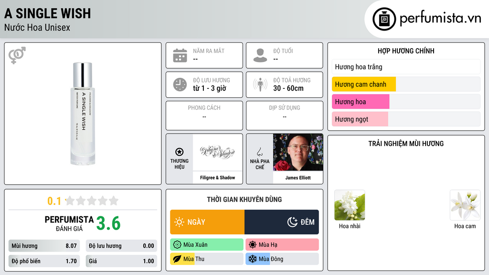This screenshot has height=275, width=489.
Task: Select the Hoa cam orange blossom image
Action: pos(465,205)
